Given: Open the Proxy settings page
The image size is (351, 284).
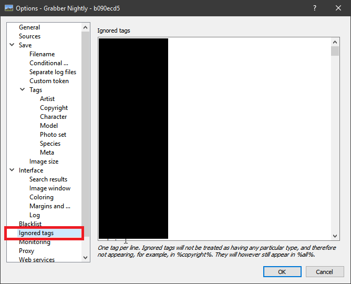Looking at the screenshot, I should pyautogui.click(x=26, y=251).
